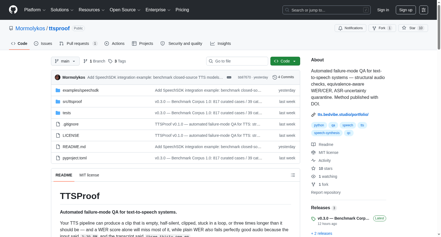The image size is (441, 237).
Task: Click the fork icon beside 1 fork
Action: 313,184
